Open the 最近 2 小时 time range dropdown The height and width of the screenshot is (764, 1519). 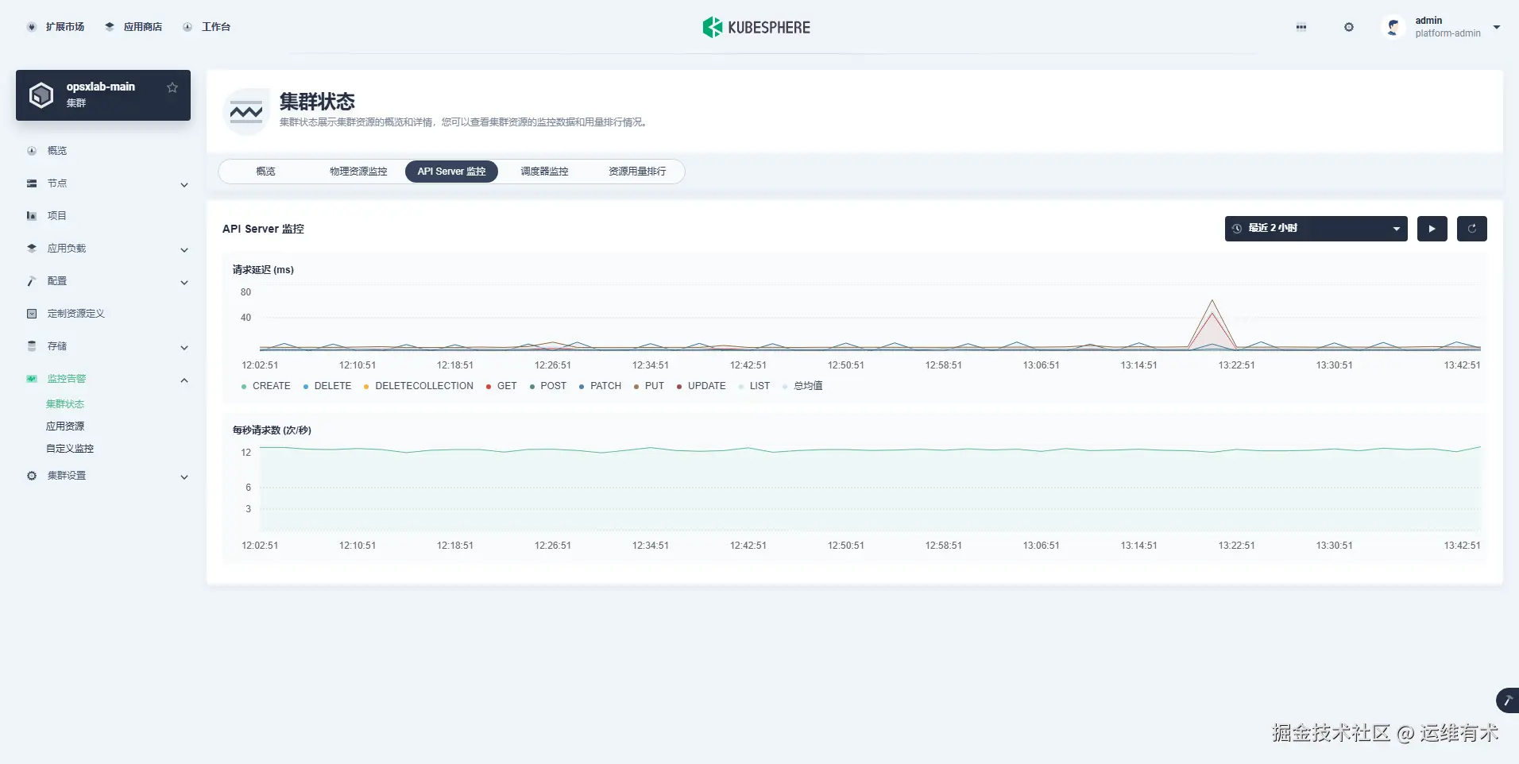click(1315, 228)
